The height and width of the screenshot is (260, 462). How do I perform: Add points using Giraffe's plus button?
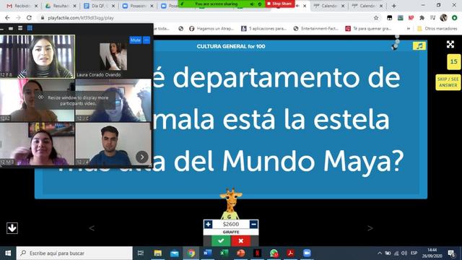(x=208, y=225)
